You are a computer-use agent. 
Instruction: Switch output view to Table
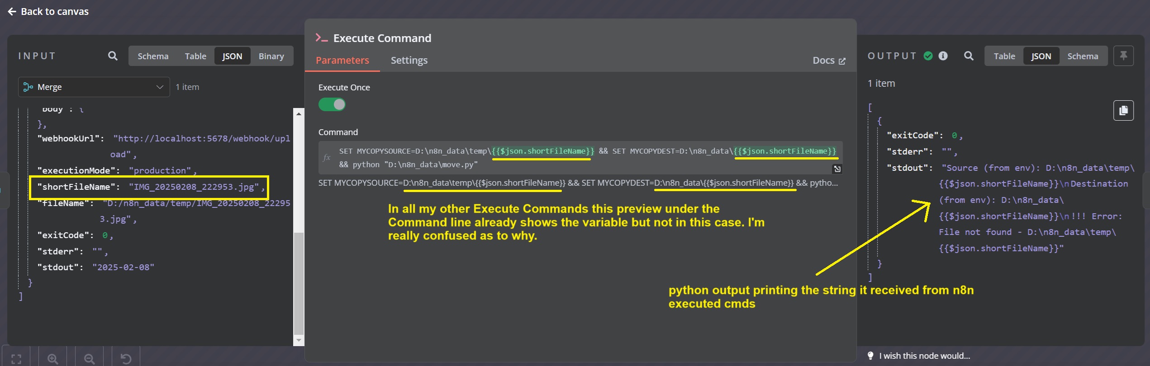point(1004,56)
